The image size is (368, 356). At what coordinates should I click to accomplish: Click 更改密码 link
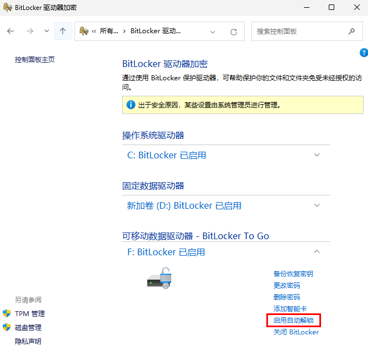pos(286,285)
